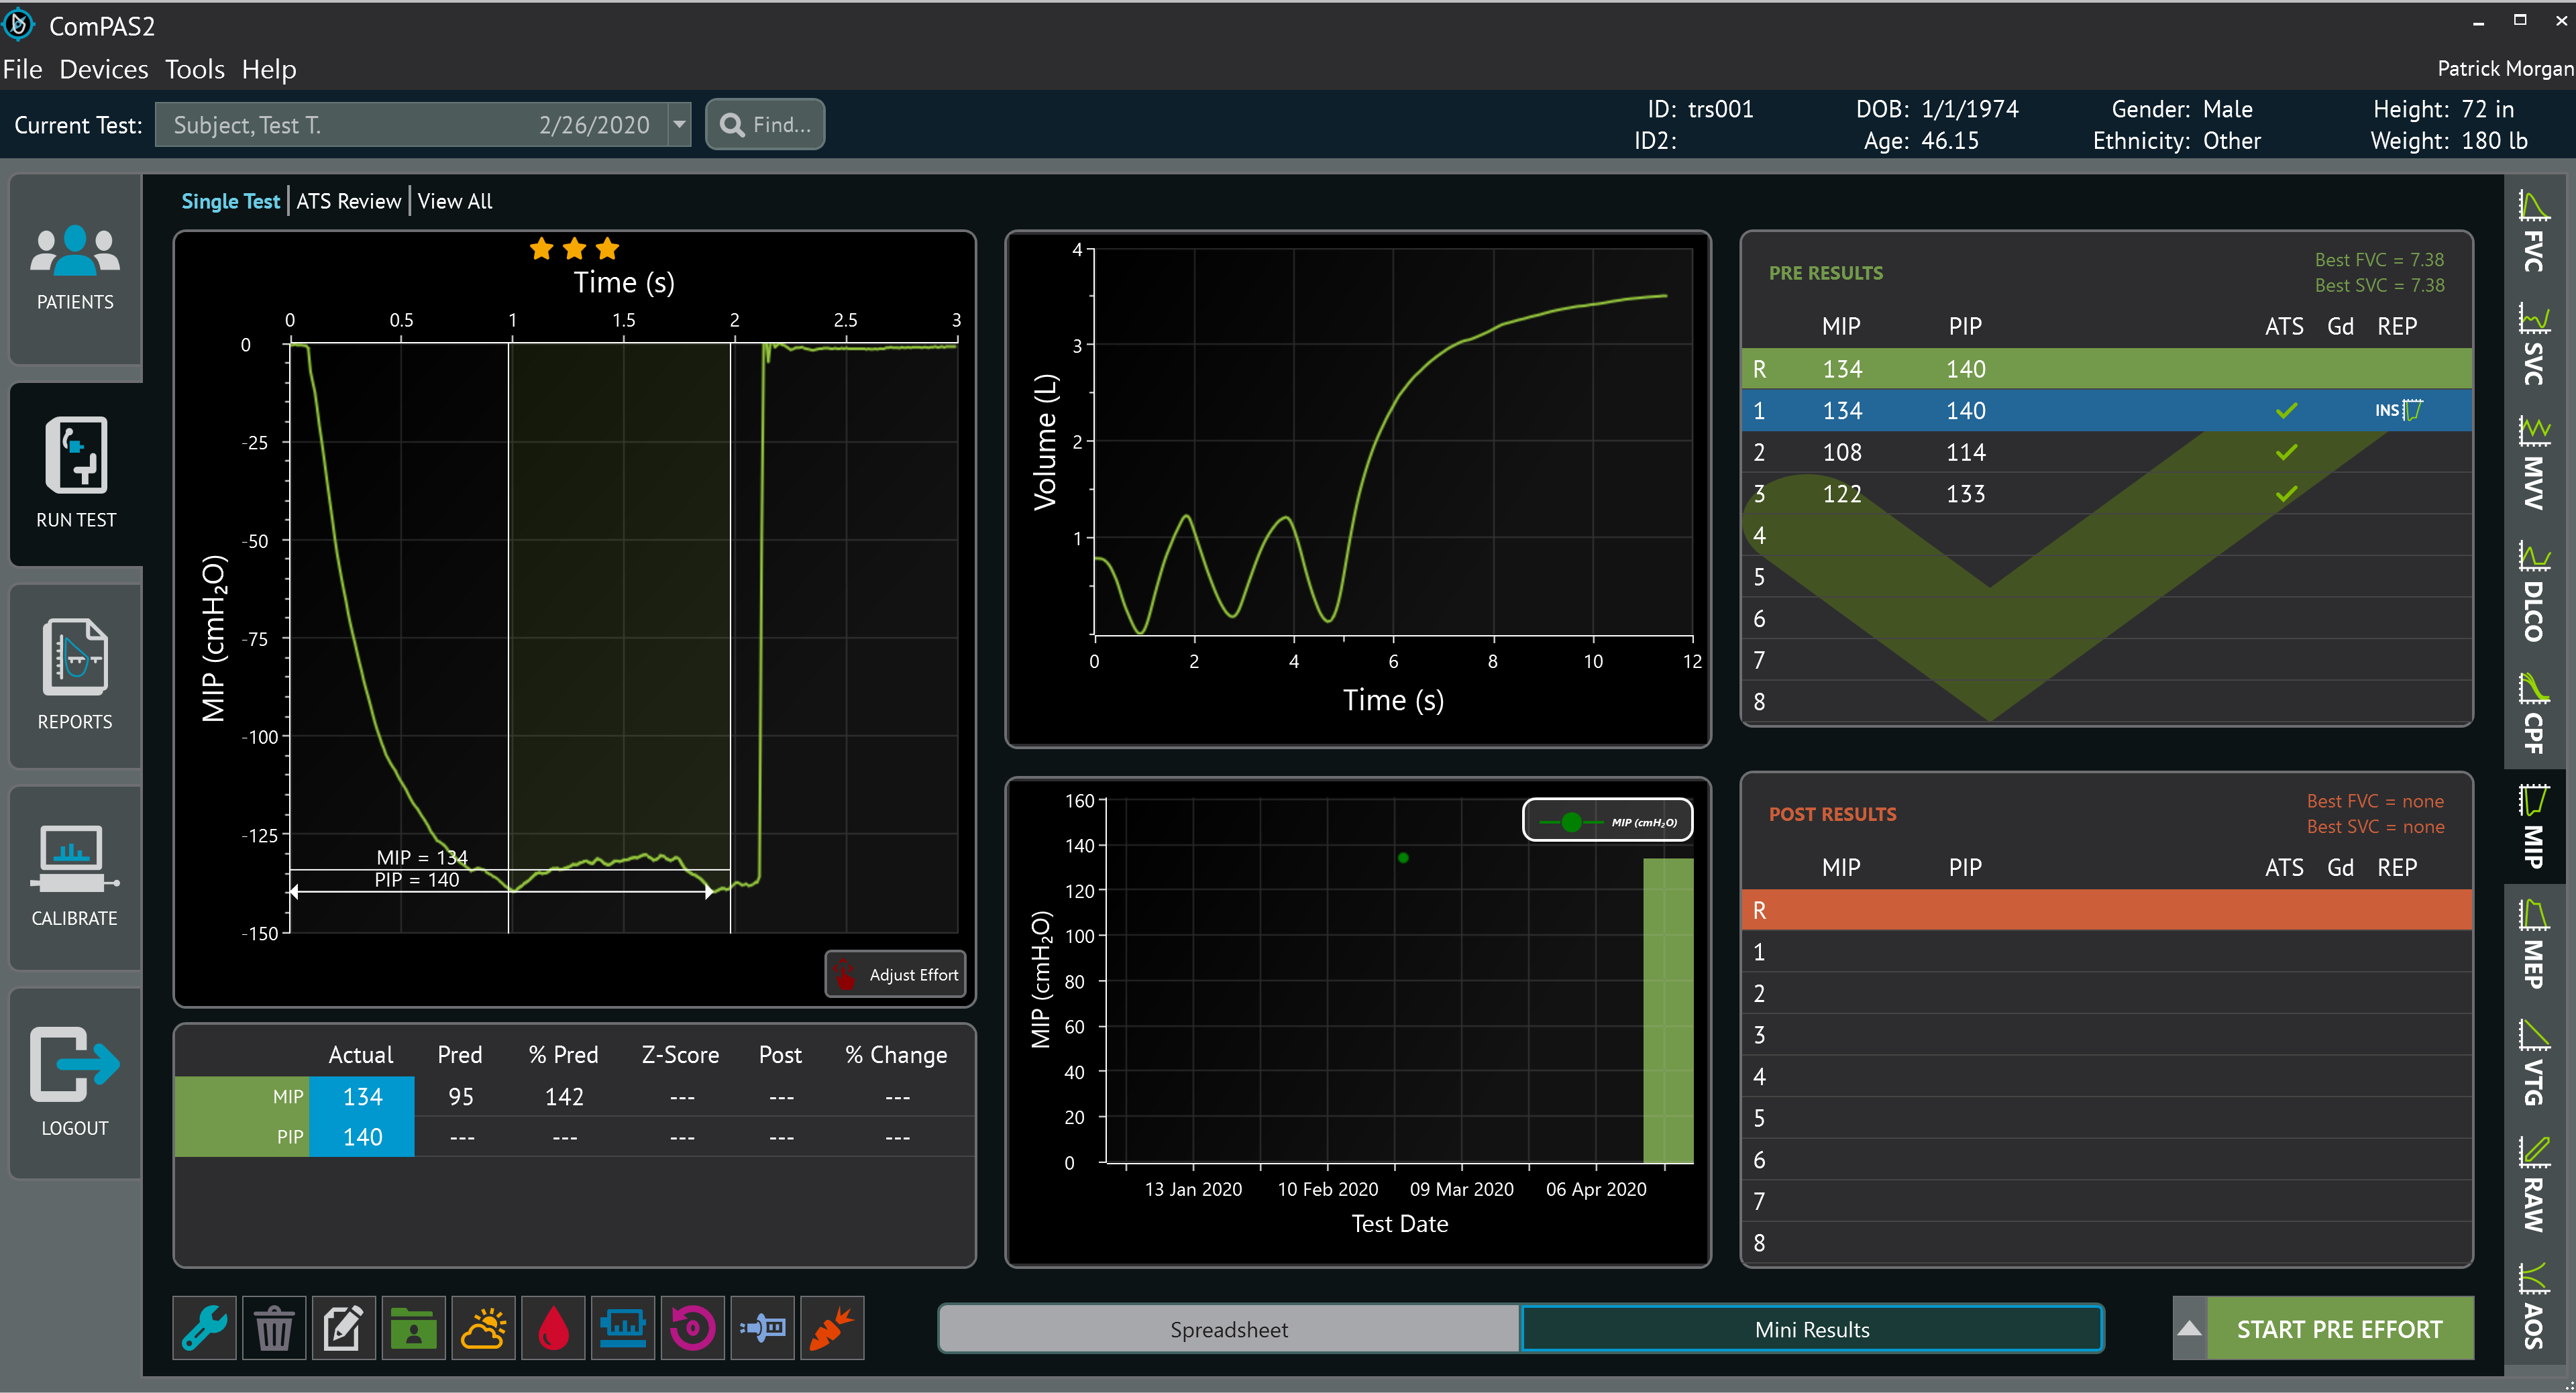Click the MIP % Pred value 142
Image resolution: width=2576 pixels, height=1393 pixels.
564,1097
